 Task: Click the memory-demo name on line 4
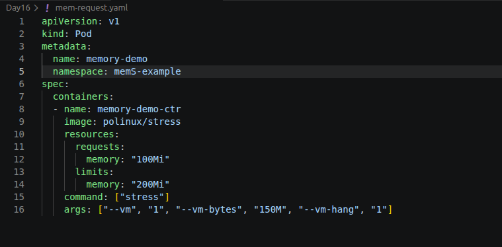[117, 59]
